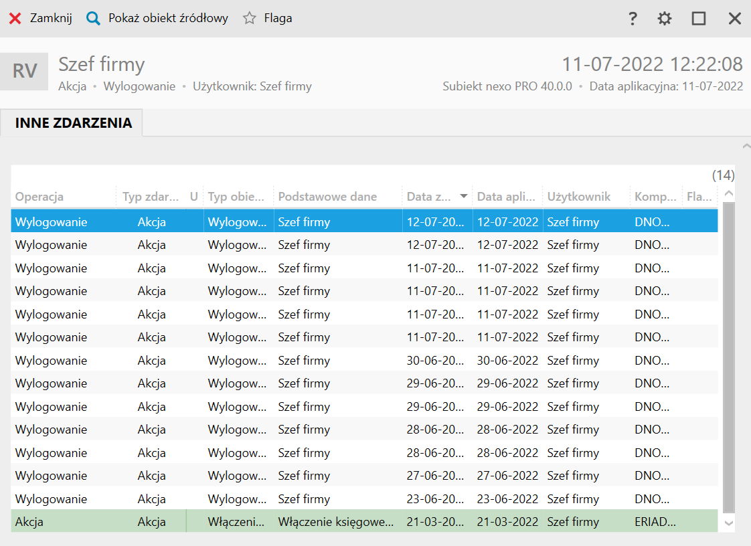
Task: Open the Data zdarzenia sort dropdown arrow
Action: (464, 197)
